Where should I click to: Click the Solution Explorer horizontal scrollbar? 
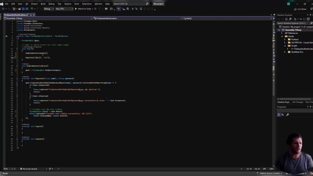pyautogui.click(x=294, y=99)
